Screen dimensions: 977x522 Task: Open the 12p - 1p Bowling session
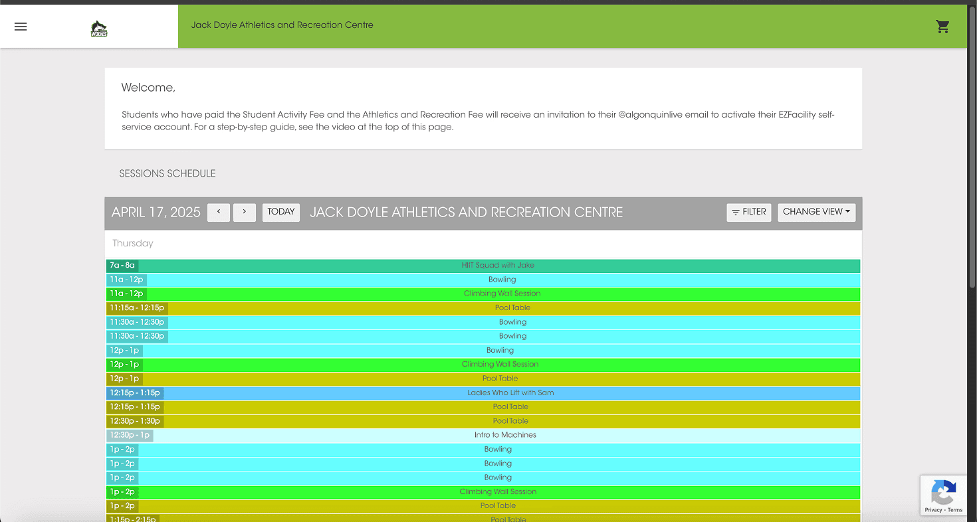pyautogui.click(x=483, y=351)
